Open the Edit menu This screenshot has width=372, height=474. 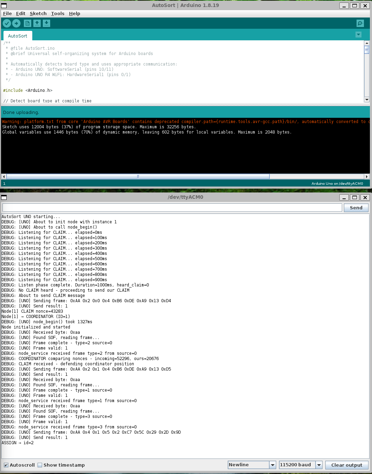(21, 13)
